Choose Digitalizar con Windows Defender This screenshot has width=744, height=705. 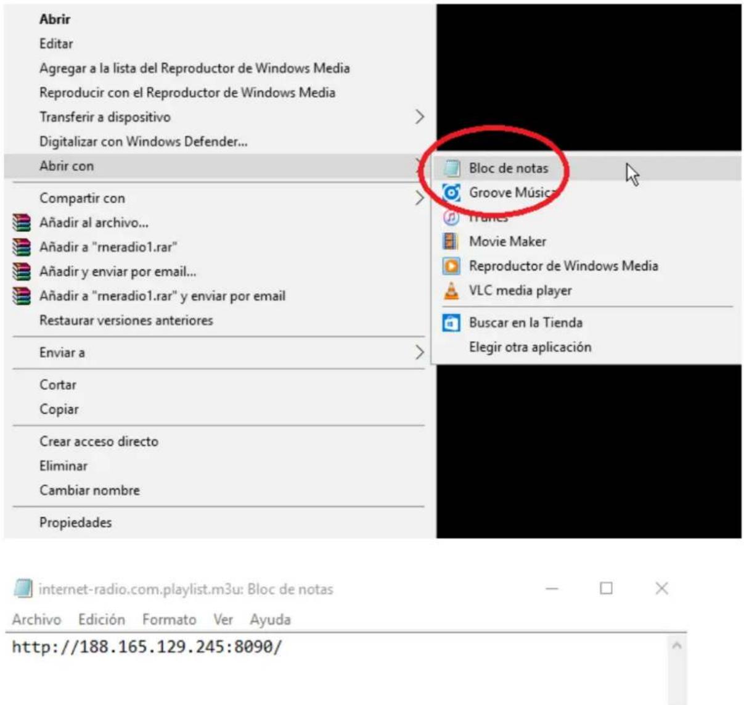coord(144,141)
